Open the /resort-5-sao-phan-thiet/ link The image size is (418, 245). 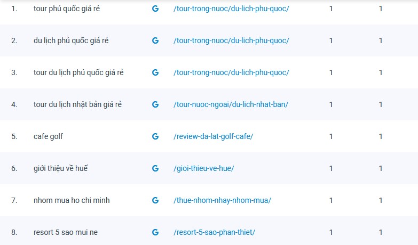(214, 232)
